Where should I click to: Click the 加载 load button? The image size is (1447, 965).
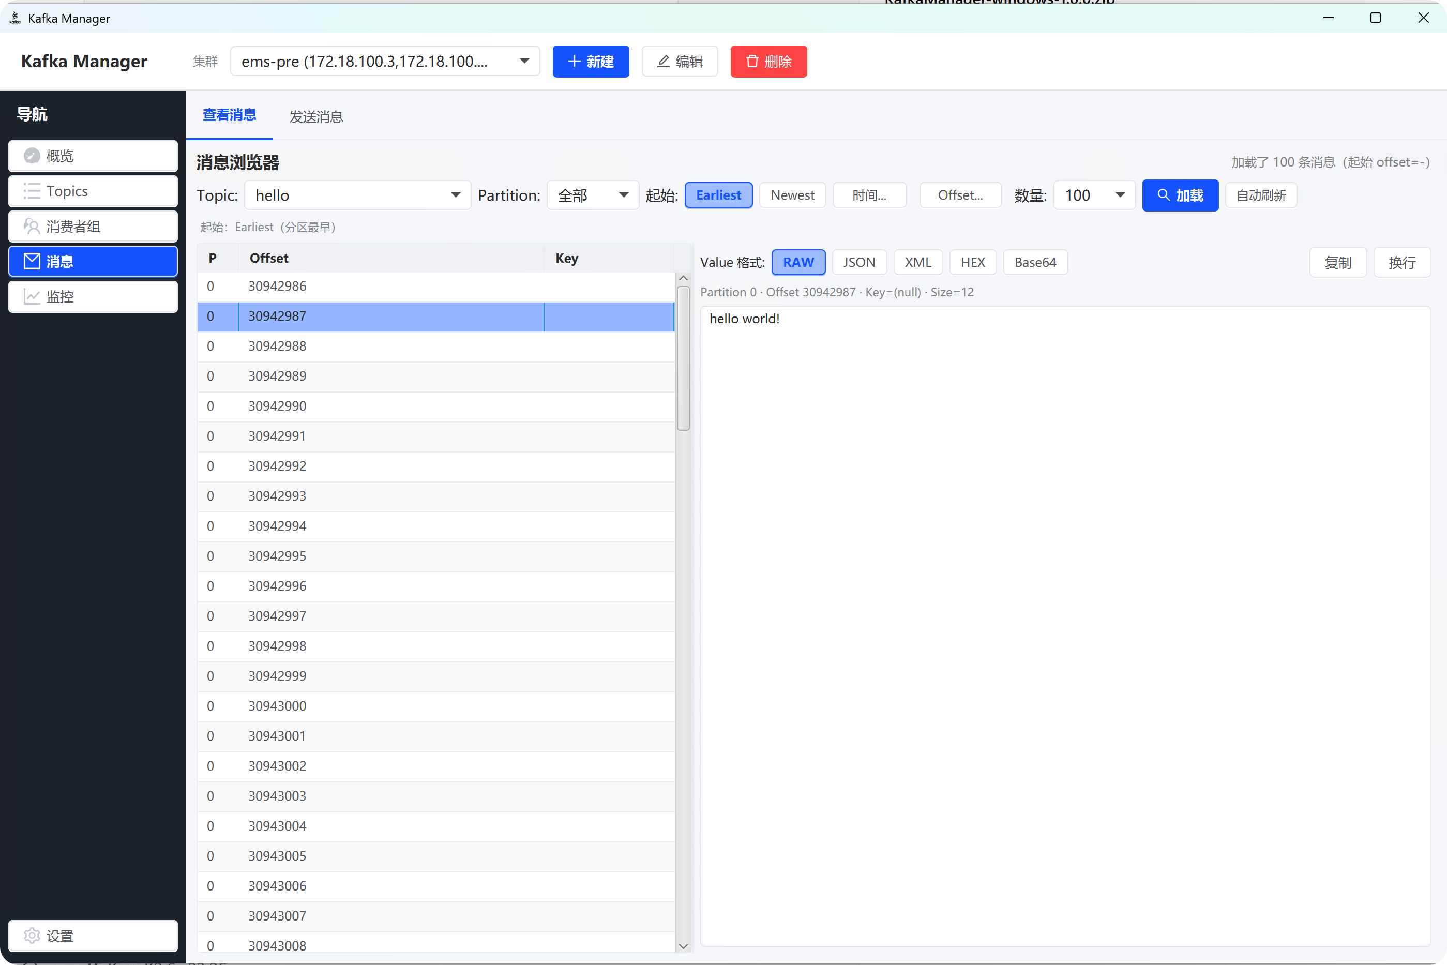click(1180, 195)
